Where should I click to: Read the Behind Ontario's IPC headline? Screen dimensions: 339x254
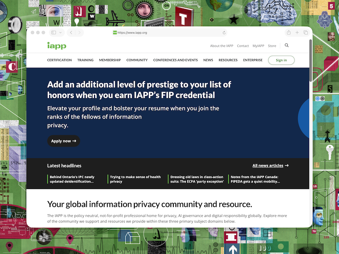tap(72, 179)
